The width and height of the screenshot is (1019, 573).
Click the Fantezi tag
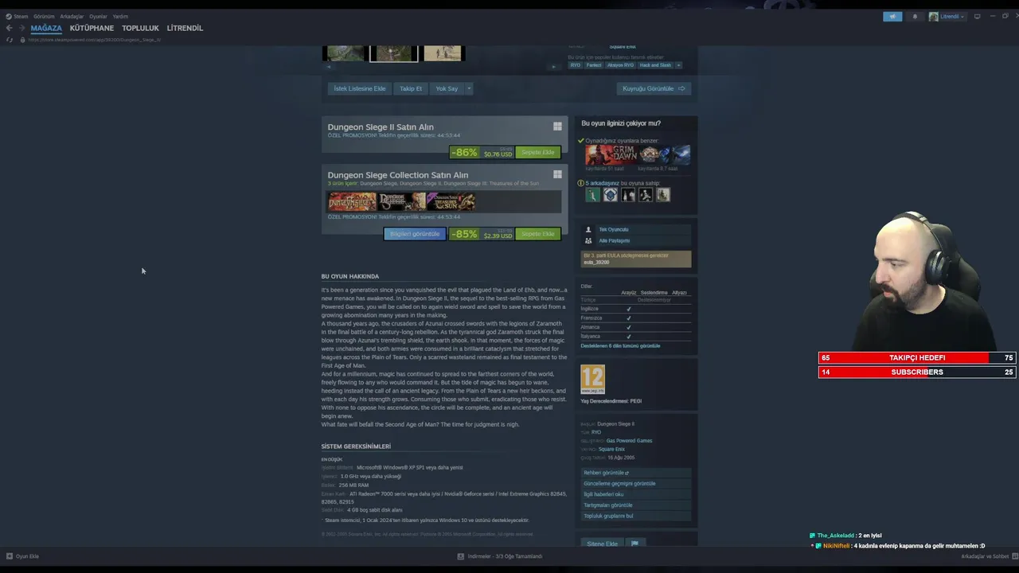pyautogui.click(x=594, y=65)
